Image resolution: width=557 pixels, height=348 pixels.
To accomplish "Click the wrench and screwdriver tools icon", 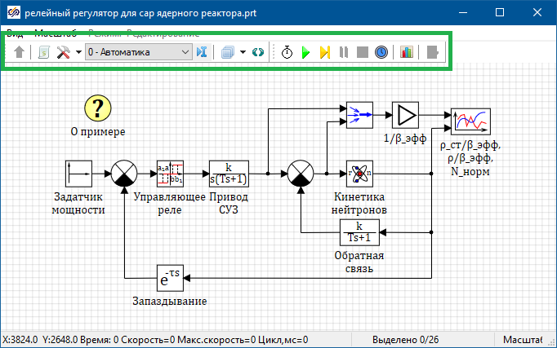I will (63, 52).
